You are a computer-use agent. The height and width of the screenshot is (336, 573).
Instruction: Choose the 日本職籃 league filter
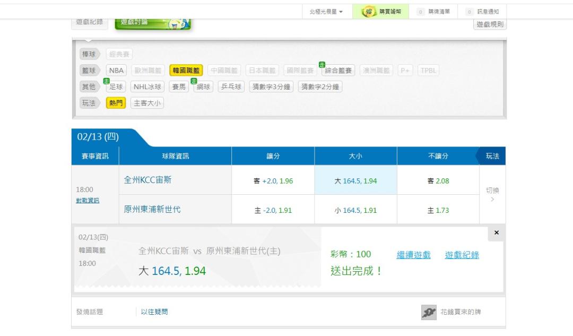point(262,70)
